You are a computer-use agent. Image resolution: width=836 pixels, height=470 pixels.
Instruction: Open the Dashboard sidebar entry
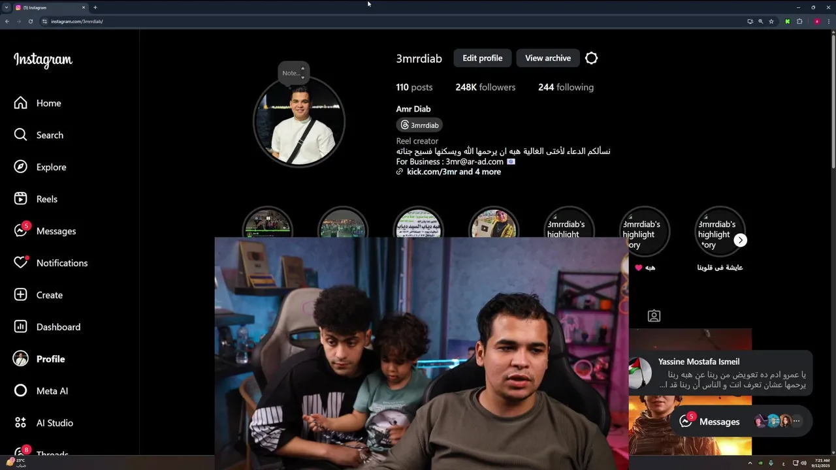click(47, 327)
